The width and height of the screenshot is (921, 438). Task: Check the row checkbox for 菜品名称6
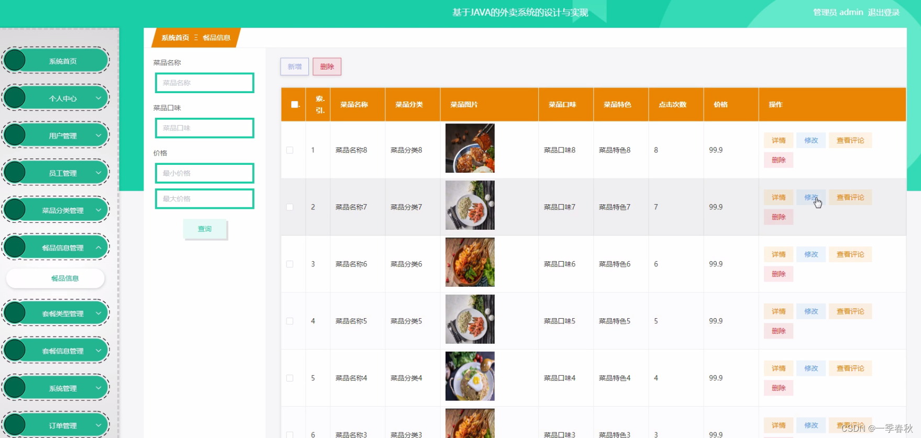pyautogui.click(x=290, y=264)
